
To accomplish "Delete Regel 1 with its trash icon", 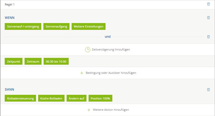I will pyautogui.click(x=208, y=4).
